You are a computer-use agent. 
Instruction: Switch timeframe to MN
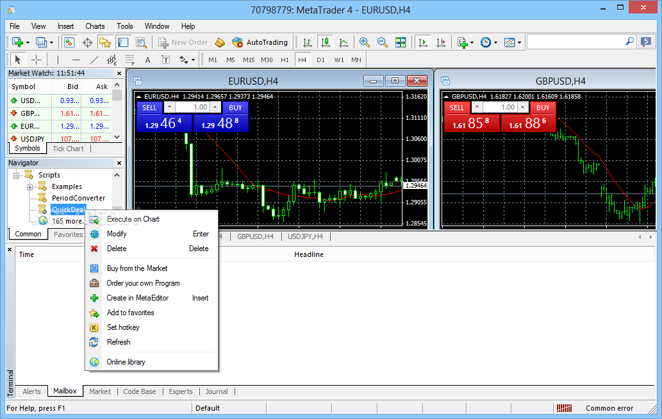[x=356, y=60]
